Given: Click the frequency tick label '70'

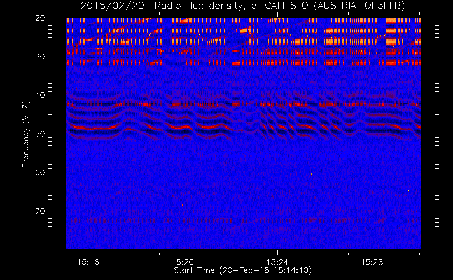Looking at the screenshot, I should [40, 211].
